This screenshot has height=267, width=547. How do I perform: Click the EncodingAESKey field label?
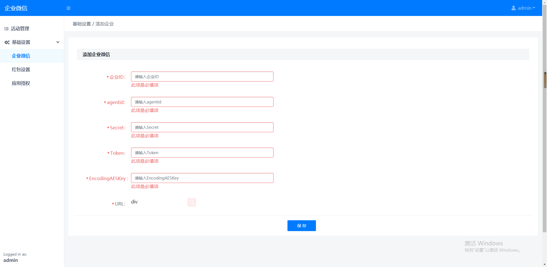(x=107, y=178)
